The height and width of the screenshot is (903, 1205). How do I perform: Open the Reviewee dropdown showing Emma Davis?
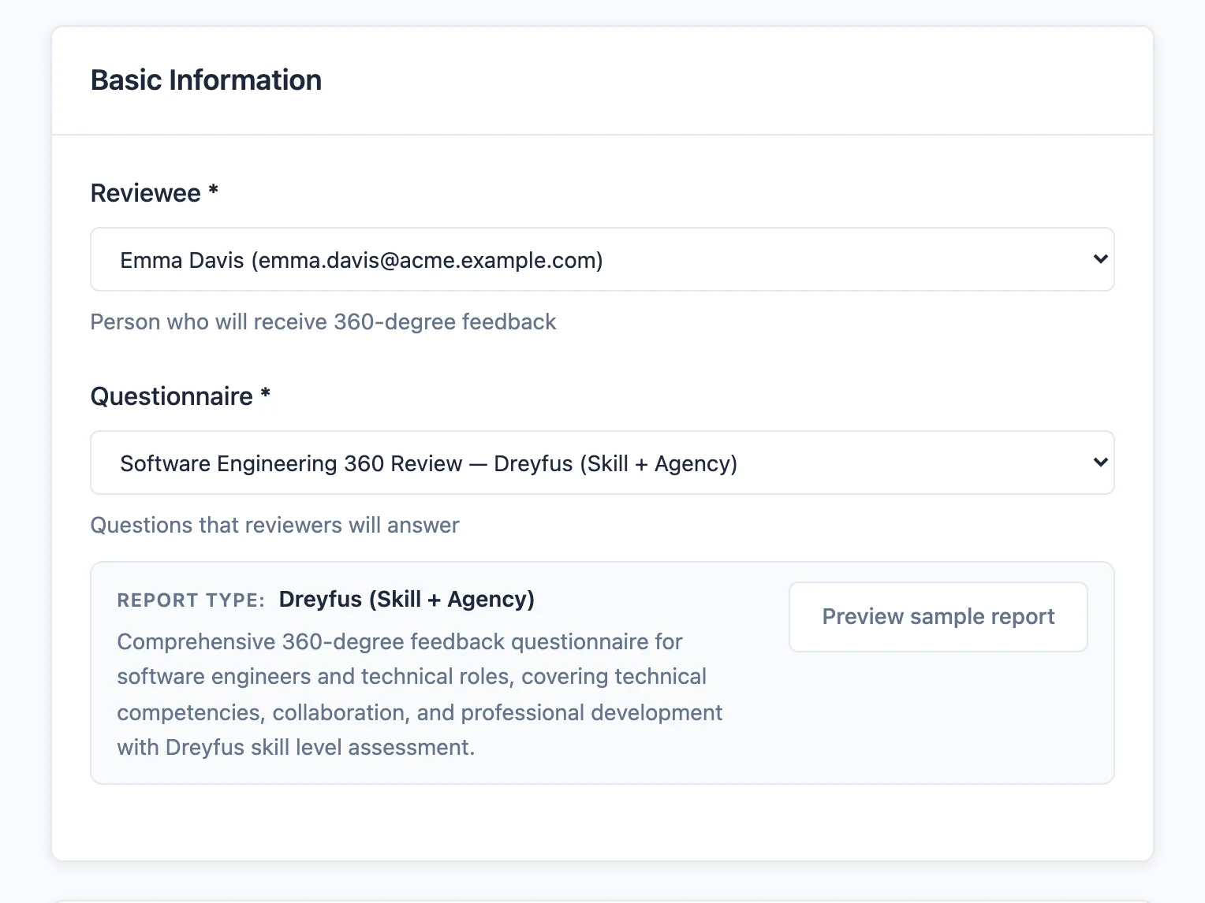tap(602, 259)
